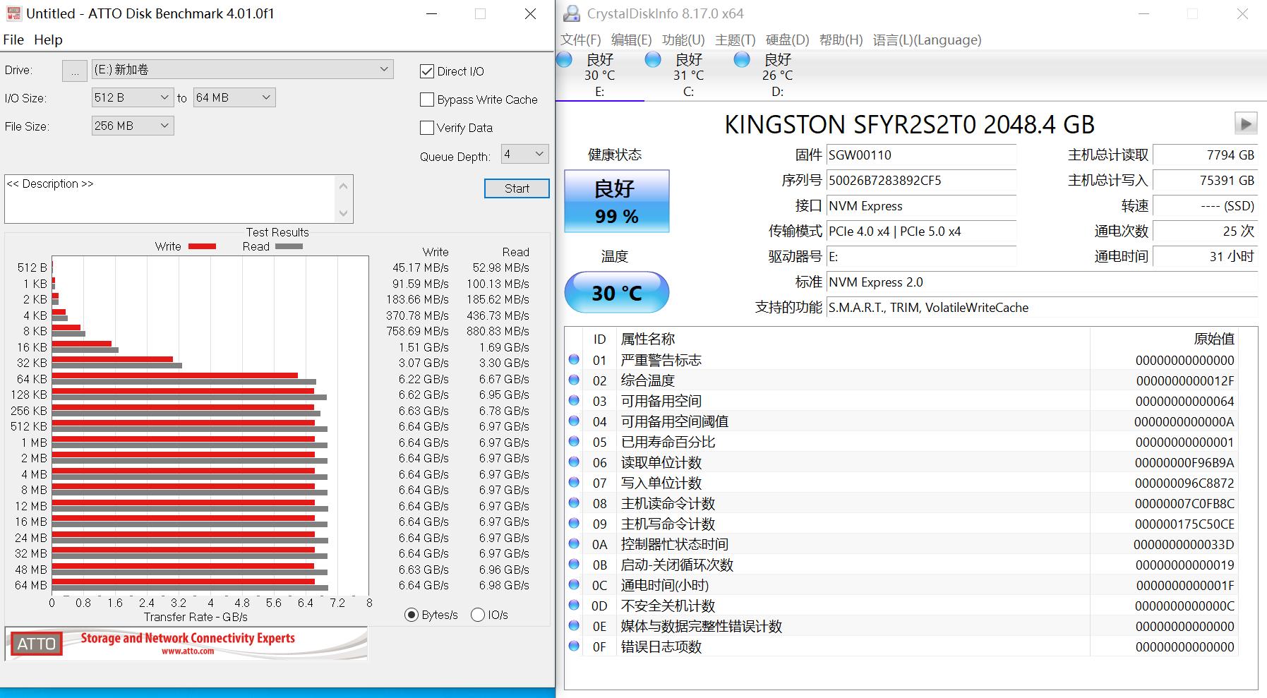Click the drive browse (...) button
Viewport: 1267px width, 698px height.
[x=75, y=71]
